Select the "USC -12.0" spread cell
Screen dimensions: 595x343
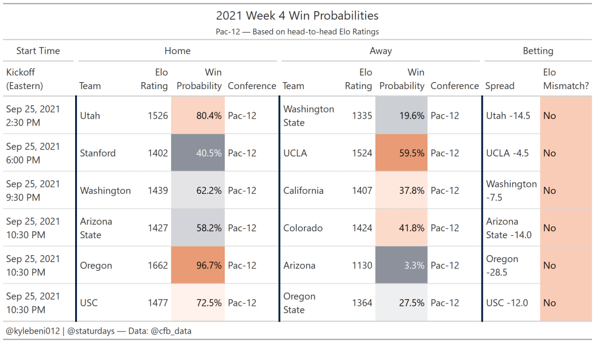pyautogui.click(x=507, y=303)
